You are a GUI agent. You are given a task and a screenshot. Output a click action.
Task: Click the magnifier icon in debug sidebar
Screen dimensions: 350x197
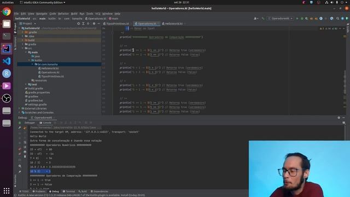20,166
